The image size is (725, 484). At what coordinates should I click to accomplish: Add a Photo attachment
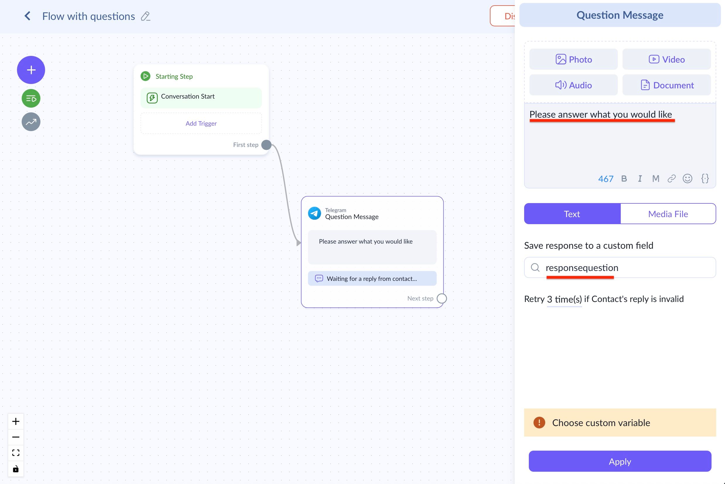(573, 59)
